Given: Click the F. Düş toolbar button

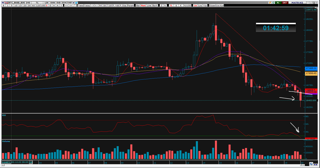Looking at the screenshot, I should click(x=123, y=6).
